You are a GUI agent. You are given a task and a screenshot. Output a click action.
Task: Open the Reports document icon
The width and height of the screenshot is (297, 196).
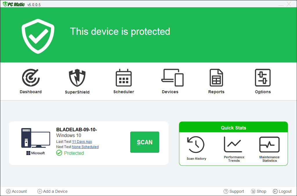coord(216,78)
